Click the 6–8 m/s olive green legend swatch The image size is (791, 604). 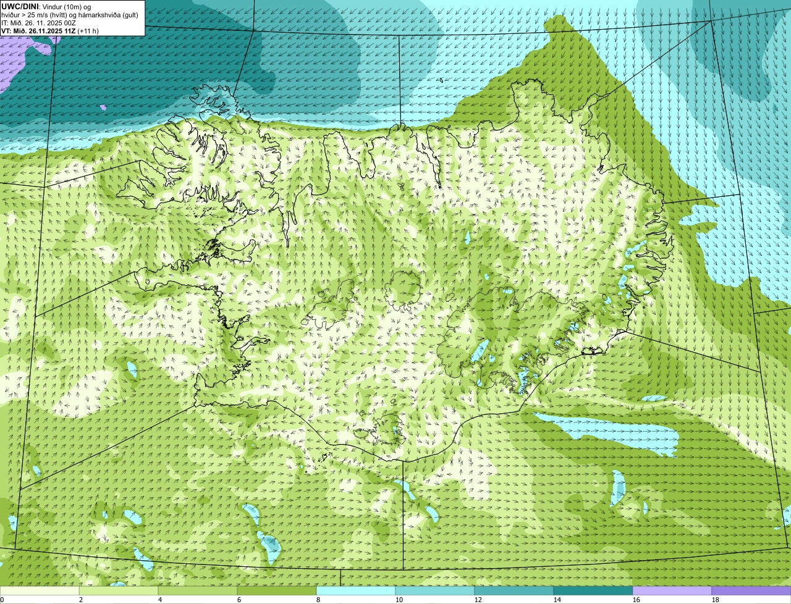pyautogui.click(x=277, y=591)
